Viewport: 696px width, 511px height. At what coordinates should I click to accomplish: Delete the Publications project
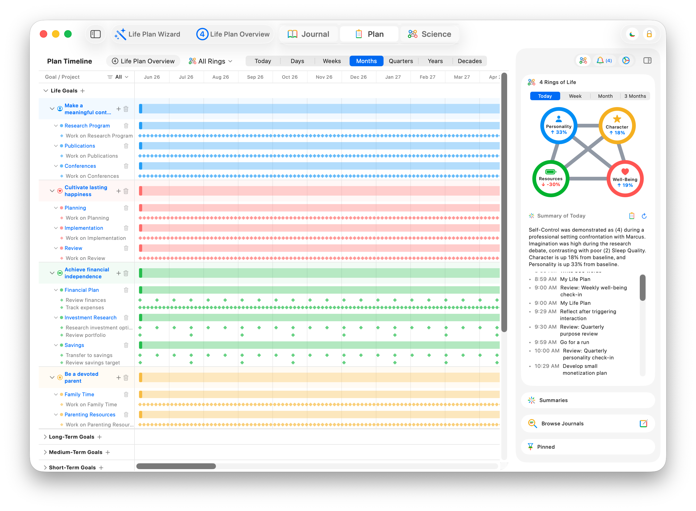(x=126, y=146)
